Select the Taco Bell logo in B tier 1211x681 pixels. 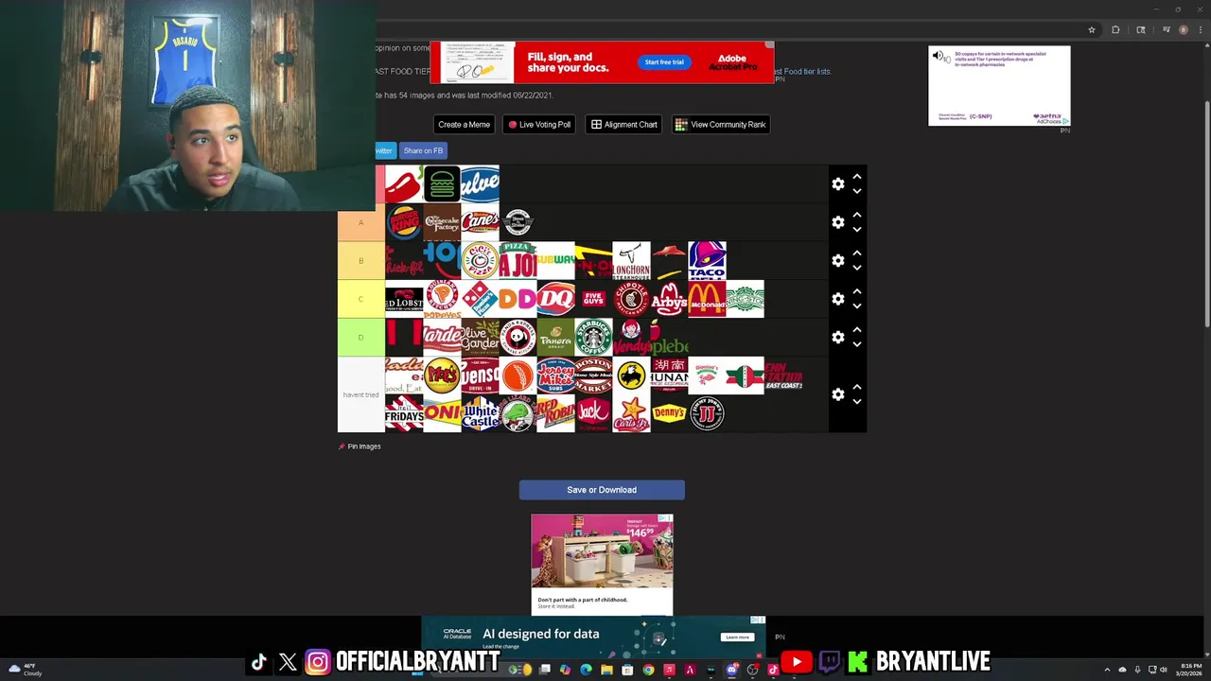(707, 261)
